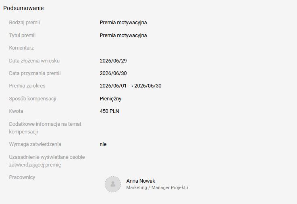This screenshot has height=204, width=297.
Task: Select the application date 2026/06/29
Action: (x=113, y=61)
